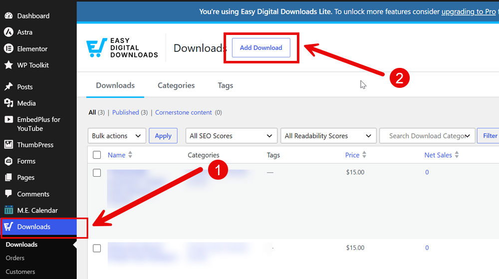The height and width of the screenshot is (279, 499).
Task: Click the Tags column header text
Action: pyautogui.click(x=273, y=155)
